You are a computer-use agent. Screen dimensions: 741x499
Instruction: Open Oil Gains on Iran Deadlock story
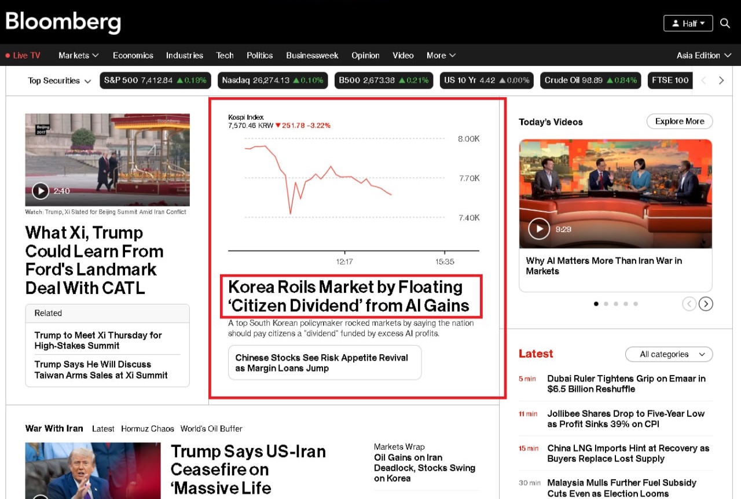(x=424, y=468)
